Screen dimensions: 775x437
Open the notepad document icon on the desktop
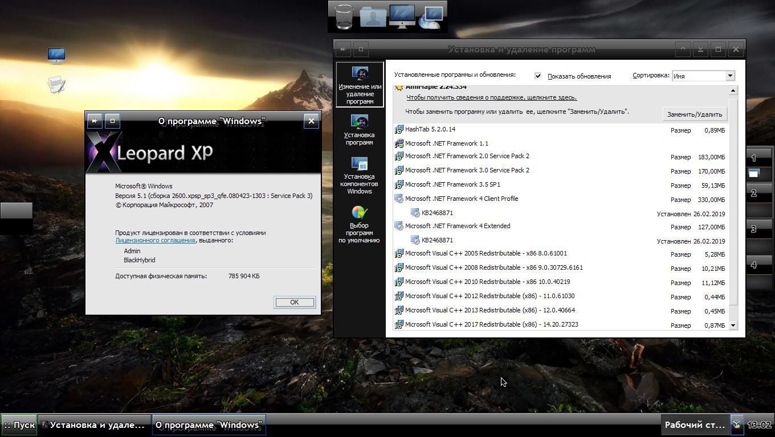pyautogui.click(x=56, y=85)
